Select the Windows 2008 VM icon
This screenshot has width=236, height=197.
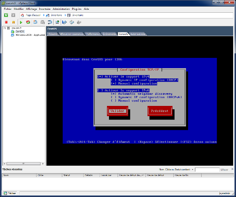click(x=13, y=35)
